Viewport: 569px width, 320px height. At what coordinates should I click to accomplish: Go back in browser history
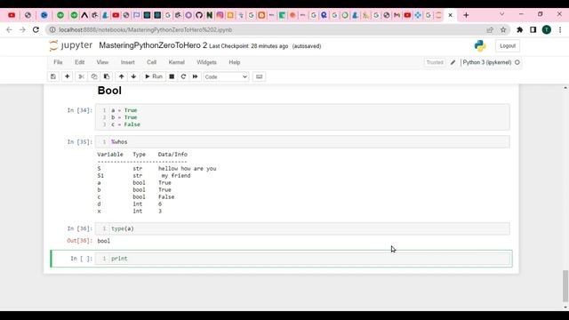click(9, 29)
